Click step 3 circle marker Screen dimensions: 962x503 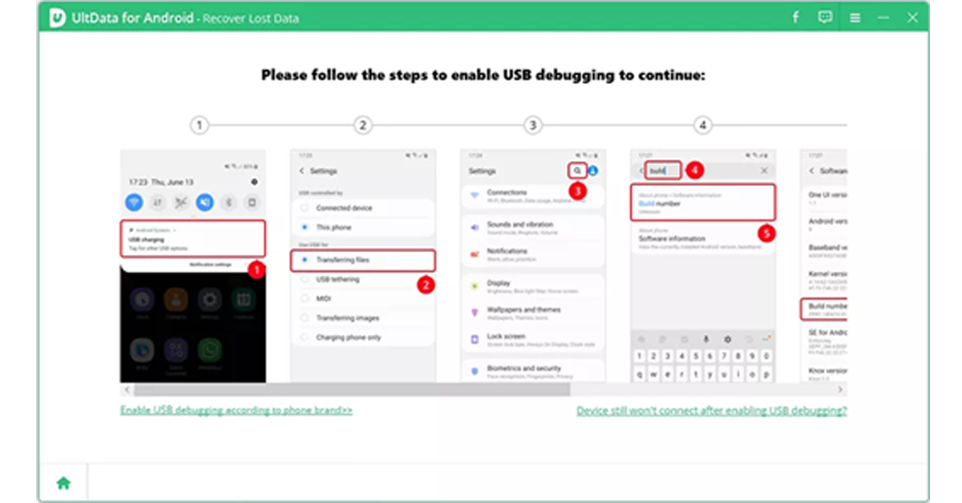[x=532, y=125]
